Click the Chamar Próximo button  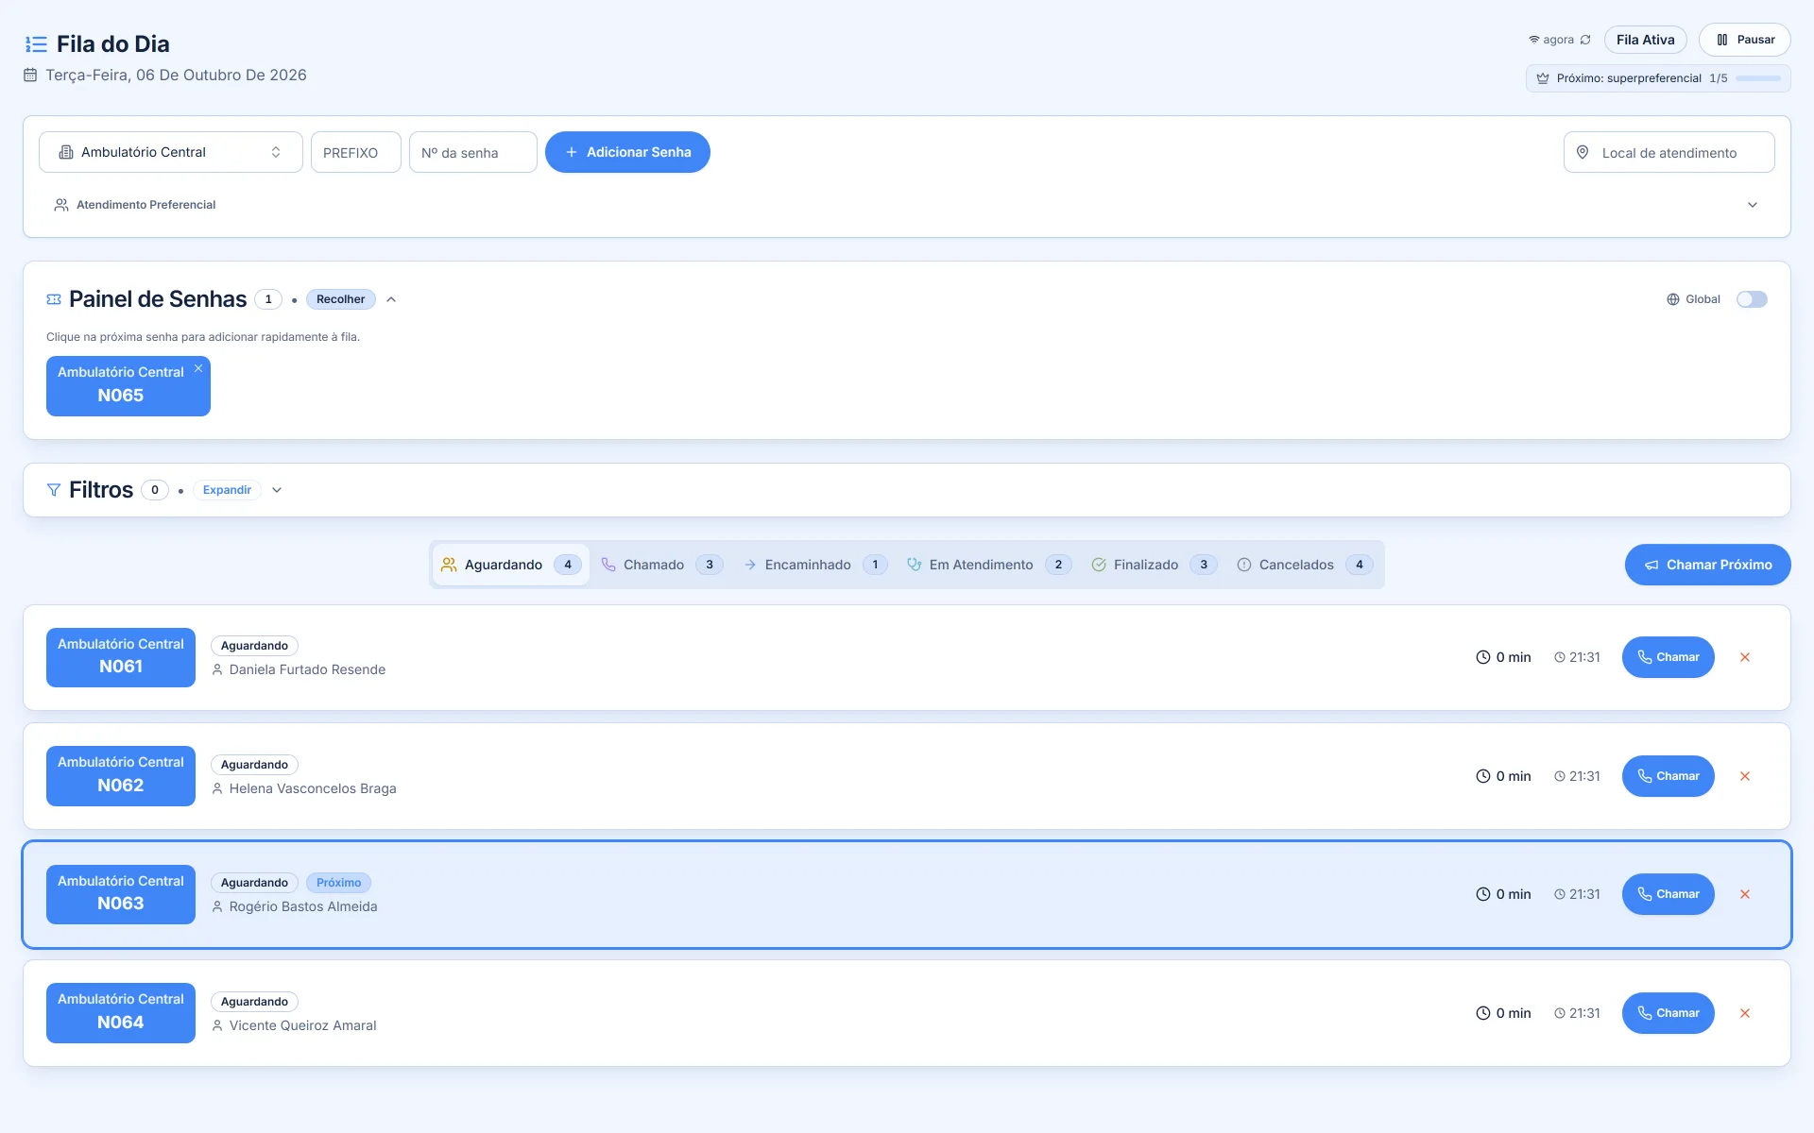pyautogui.click(x=1707, y=565)
